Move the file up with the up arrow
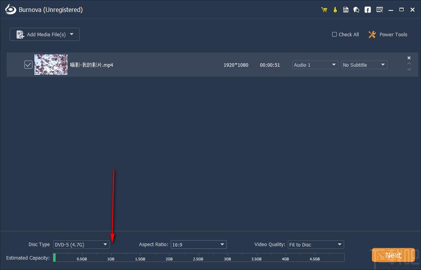The width and height of the screenshot is (421, 270). coord(409,64)
